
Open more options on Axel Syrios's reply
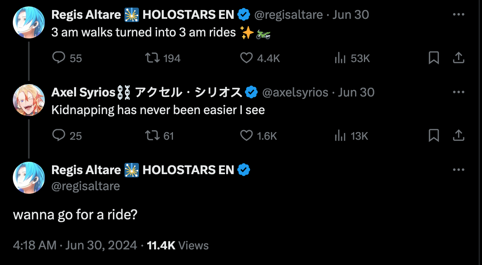pos(458,92)
